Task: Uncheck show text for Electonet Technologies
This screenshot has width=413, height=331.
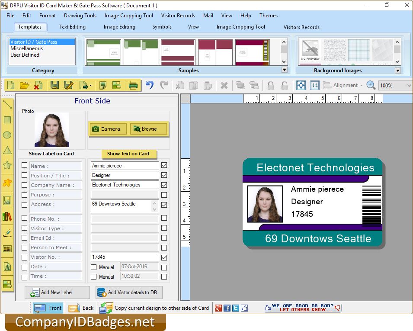Action: [164, 185]
